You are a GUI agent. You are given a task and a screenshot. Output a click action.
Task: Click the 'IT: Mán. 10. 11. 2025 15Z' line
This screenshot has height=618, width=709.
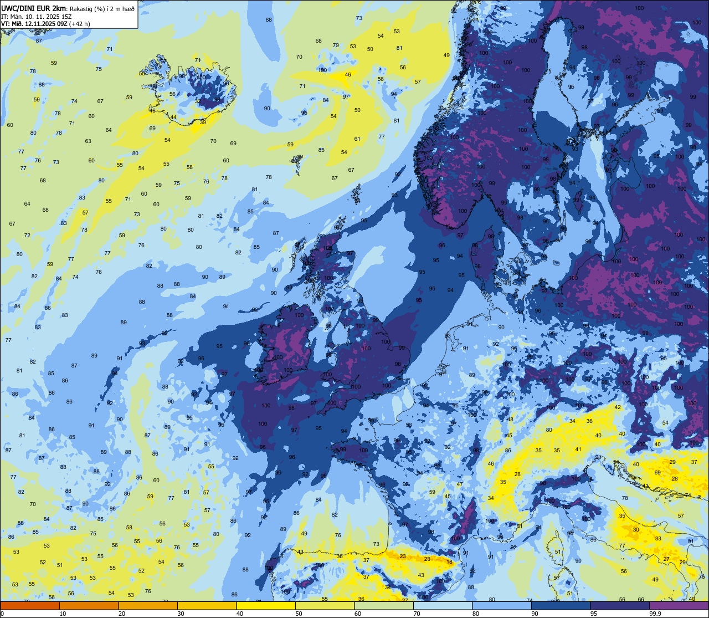click(36, 16)
